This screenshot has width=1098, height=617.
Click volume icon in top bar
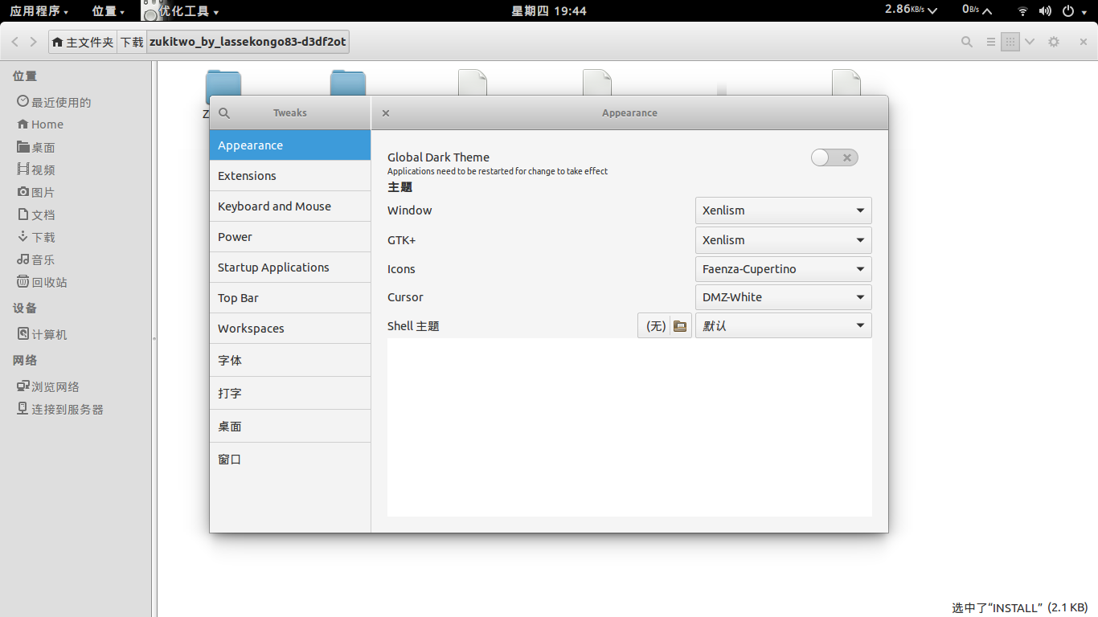[x=1045, y=11]
